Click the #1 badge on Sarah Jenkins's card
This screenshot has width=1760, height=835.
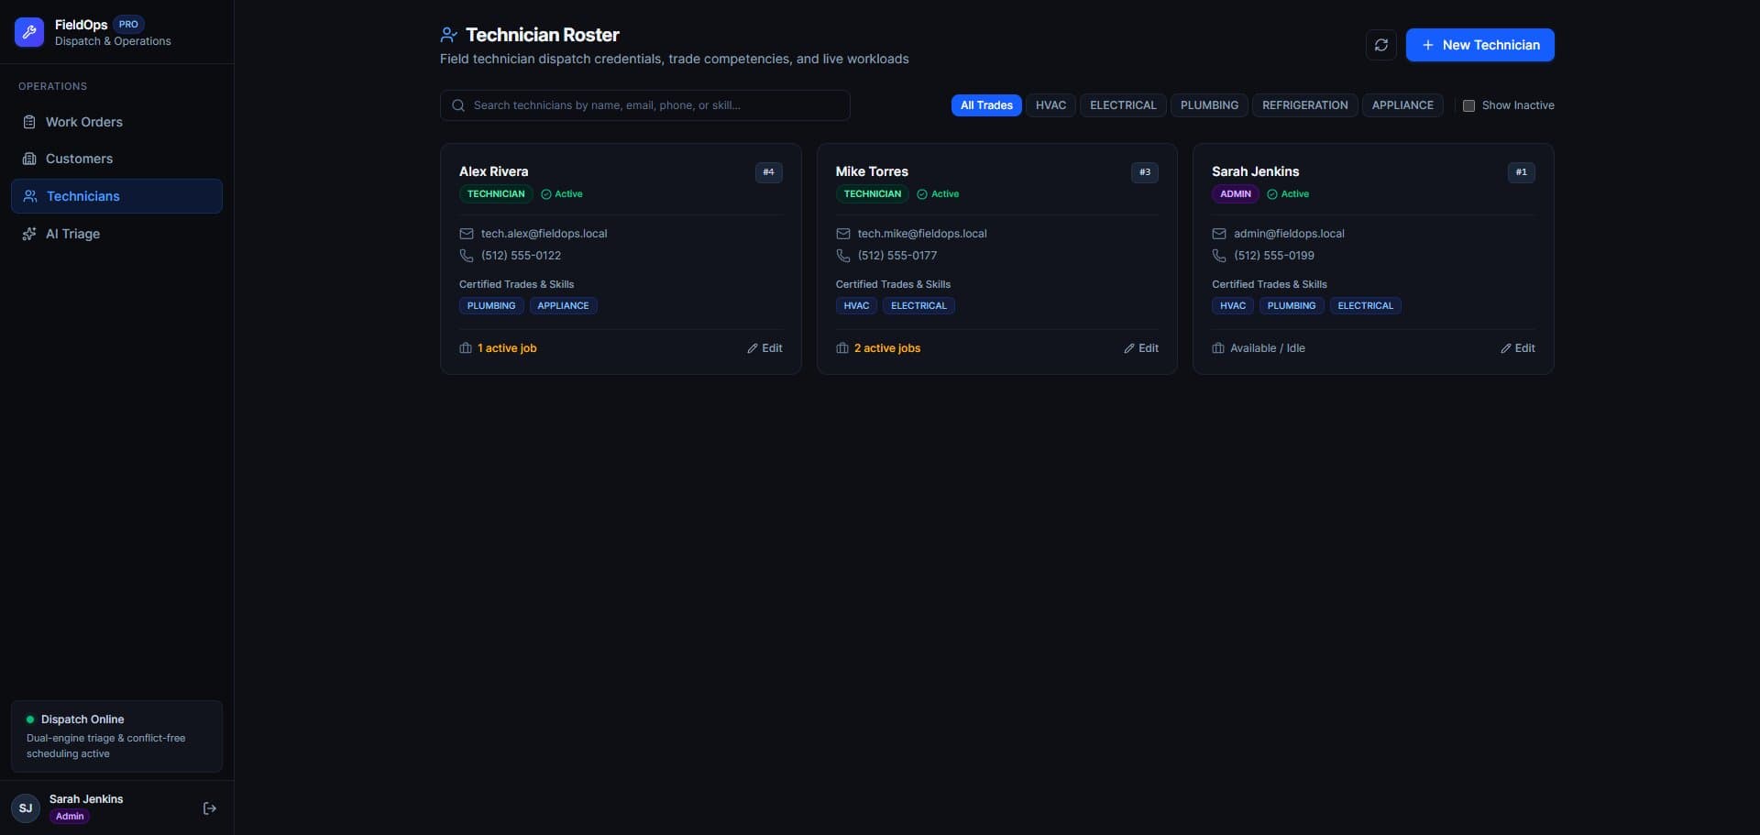(1521, 172)
